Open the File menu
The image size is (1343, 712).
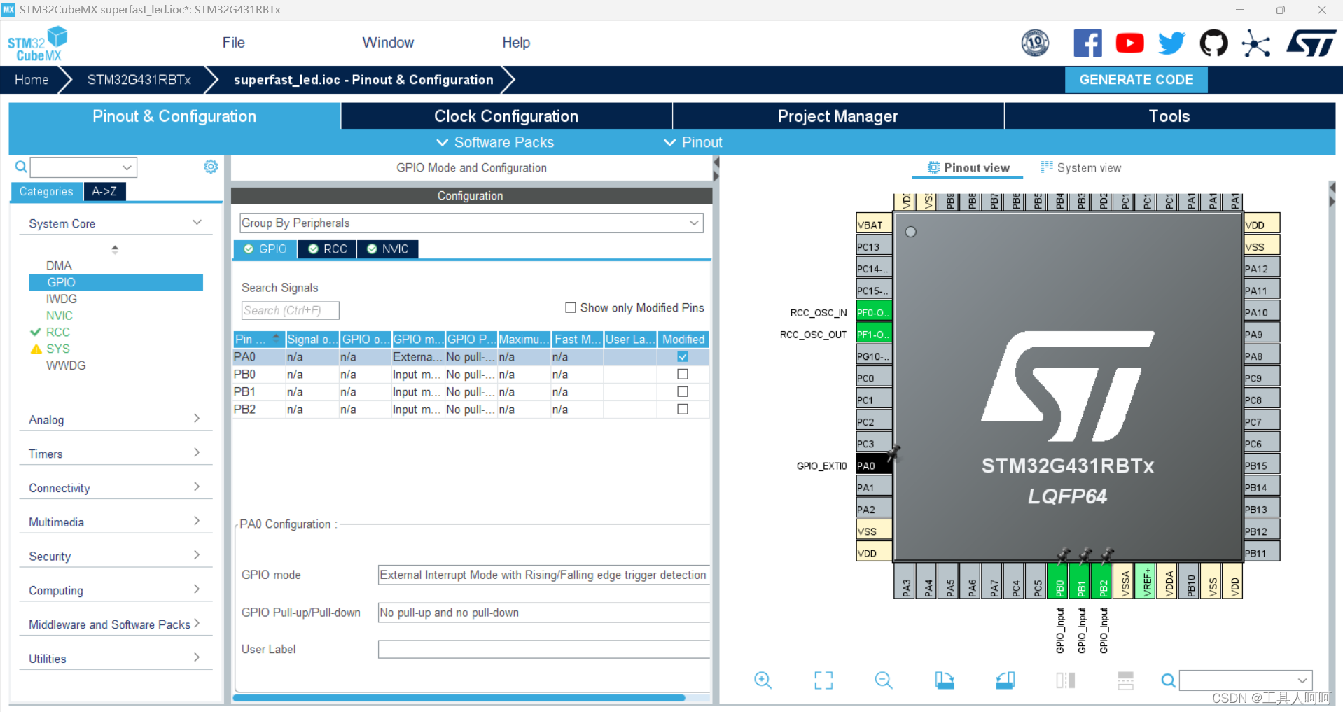point(233,43)
